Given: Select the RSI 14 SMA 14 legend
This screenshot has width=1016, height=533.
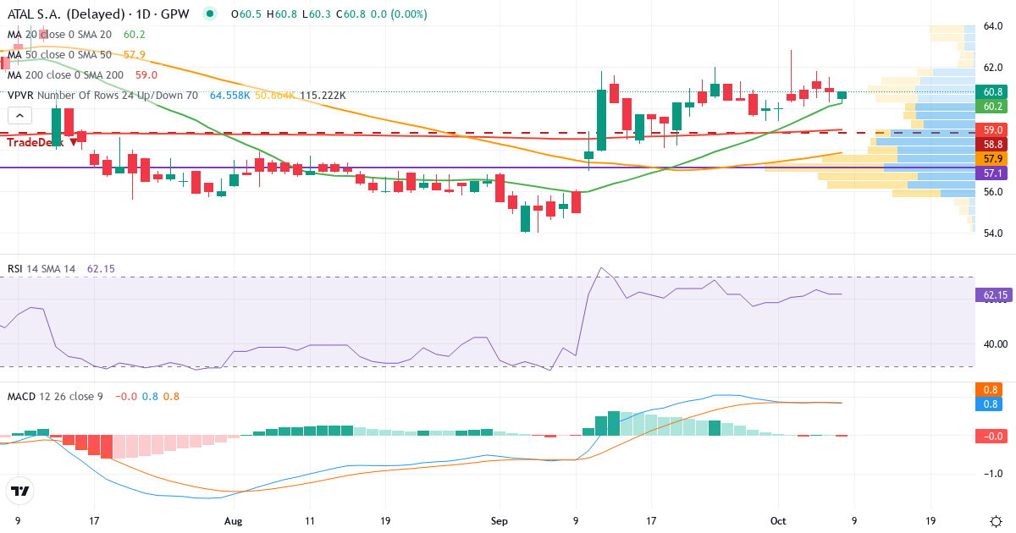Looking at the screenshot, I should point(41,268).
